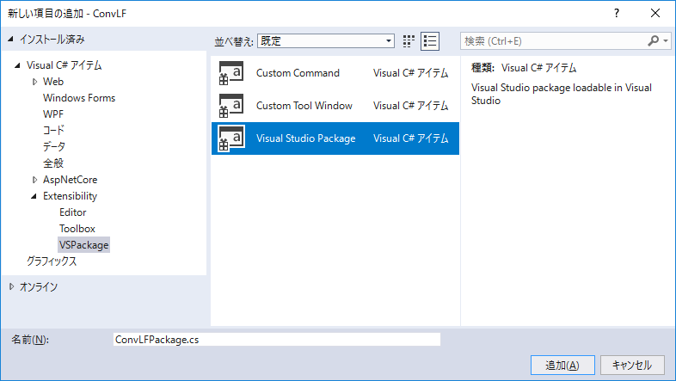
Task: Select the WPF category
Action: [53, 114]
